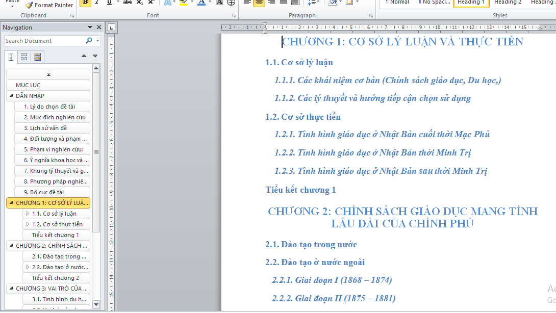Jump to beginning of document button
Viewport: 556px width, 313px height.
click(x=48, y=74)
